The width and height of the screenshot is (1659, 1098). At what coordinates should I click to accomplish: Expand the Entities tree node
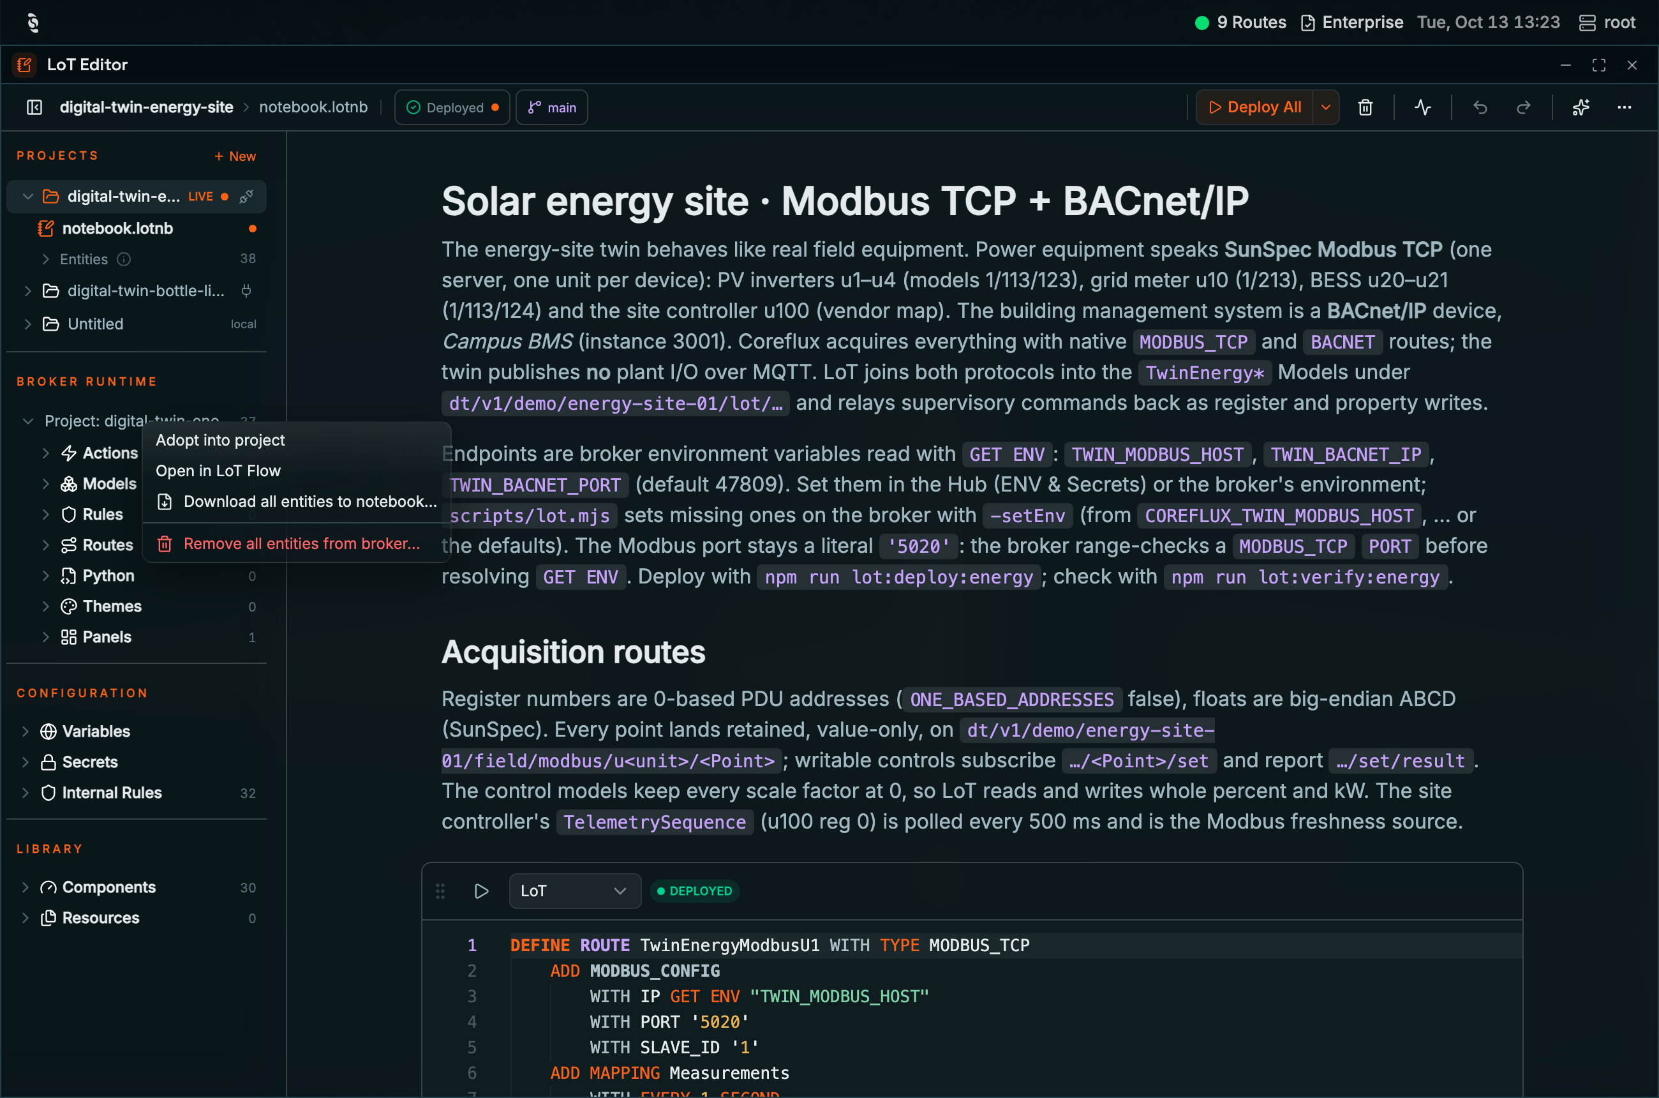pos(45,259)
